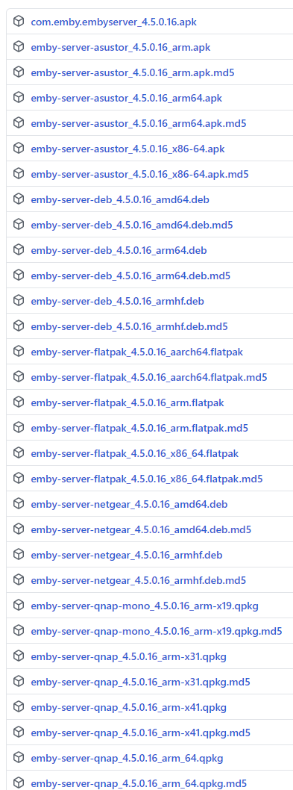The width and height of the screenshot is (293, 790).
Task: Download emby-server-qnap_4.5.0.16_arm-x31.qpkg
Action: click(128, 656)
